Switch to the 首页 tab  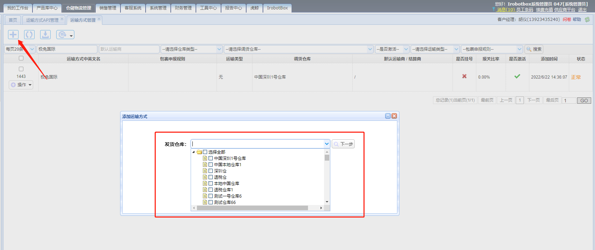(13, 20)
